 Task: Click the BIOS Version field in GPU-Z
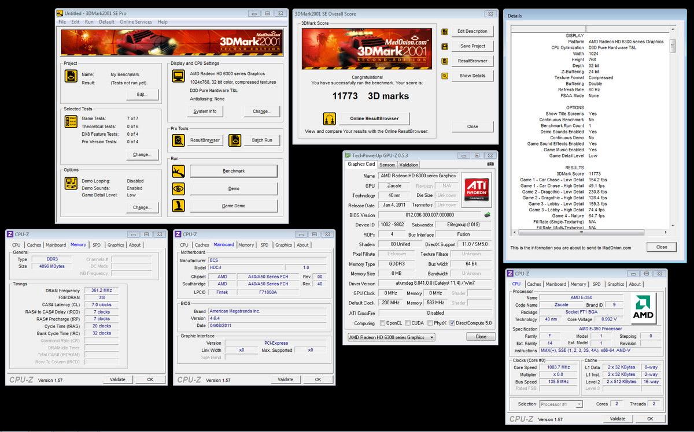pyautogui.click(x=430, y=215)
